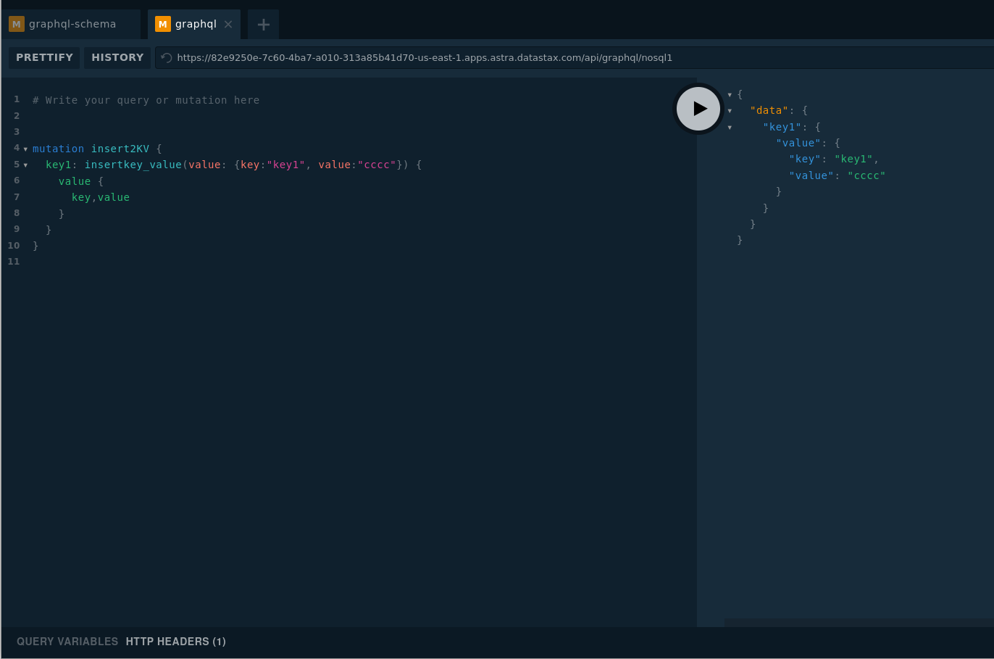Open the HISTORY of previous queries

(117, 58)
